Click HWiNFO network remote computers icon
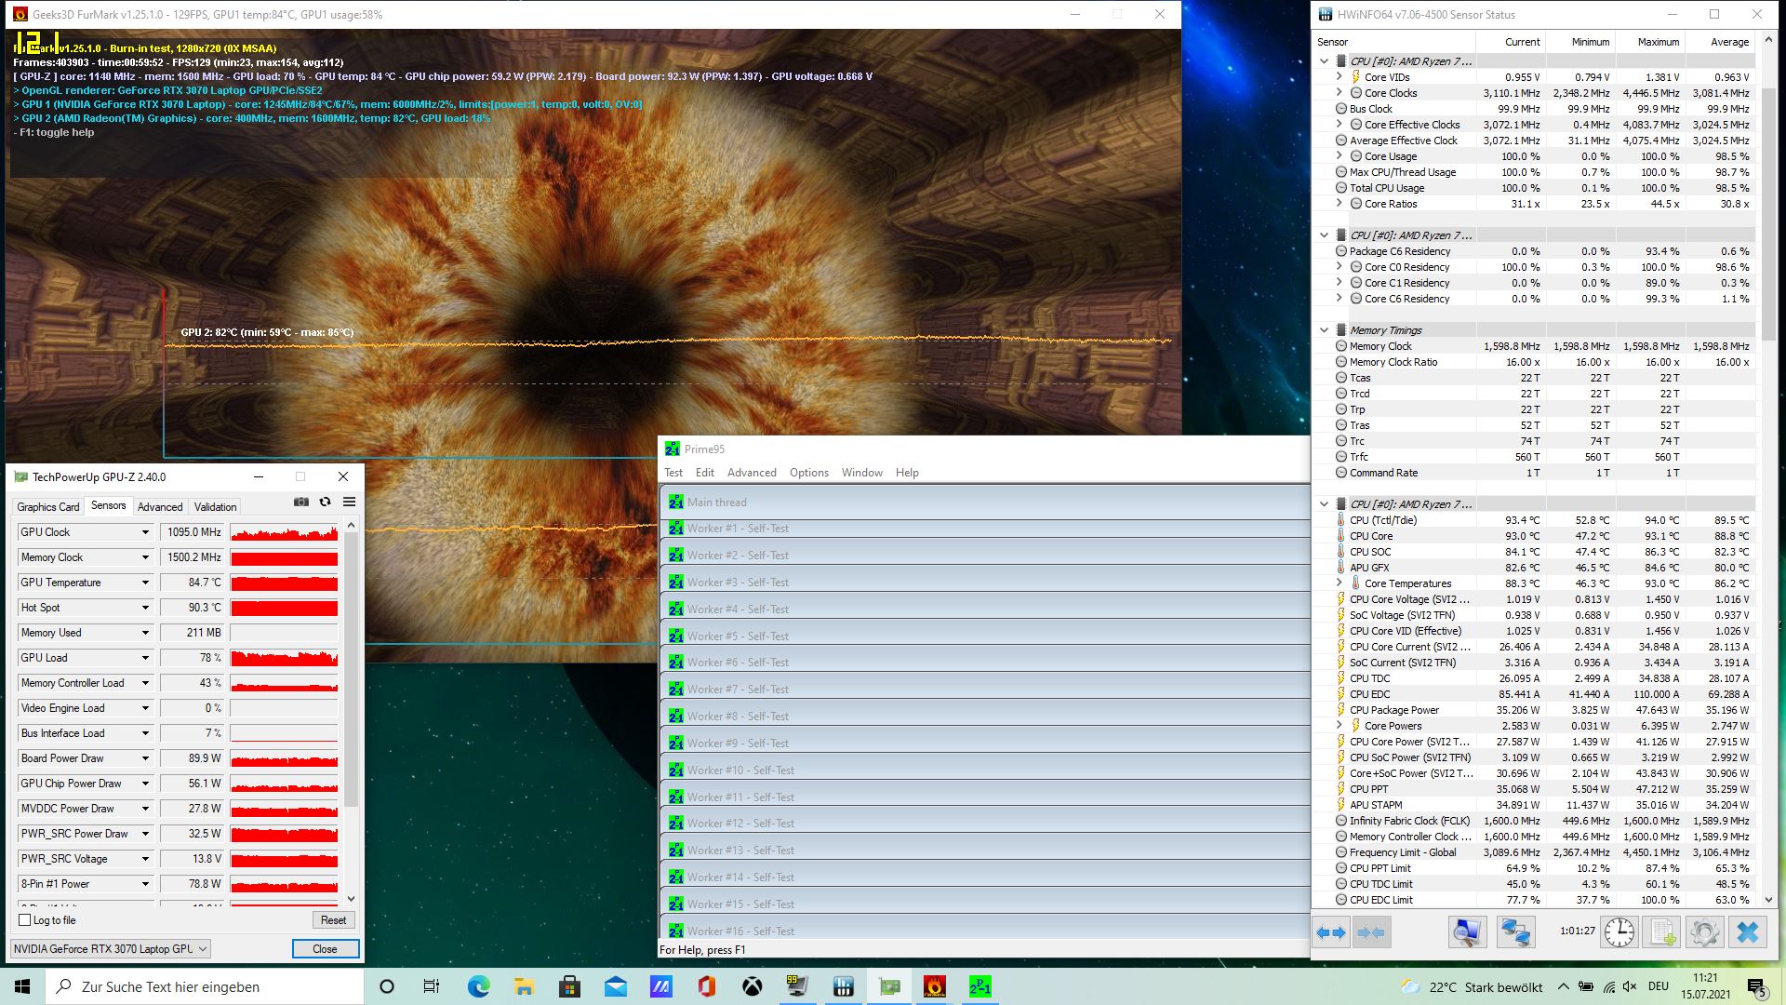The height and width of the screenshot is (1005, 1786). [1515, 932]
